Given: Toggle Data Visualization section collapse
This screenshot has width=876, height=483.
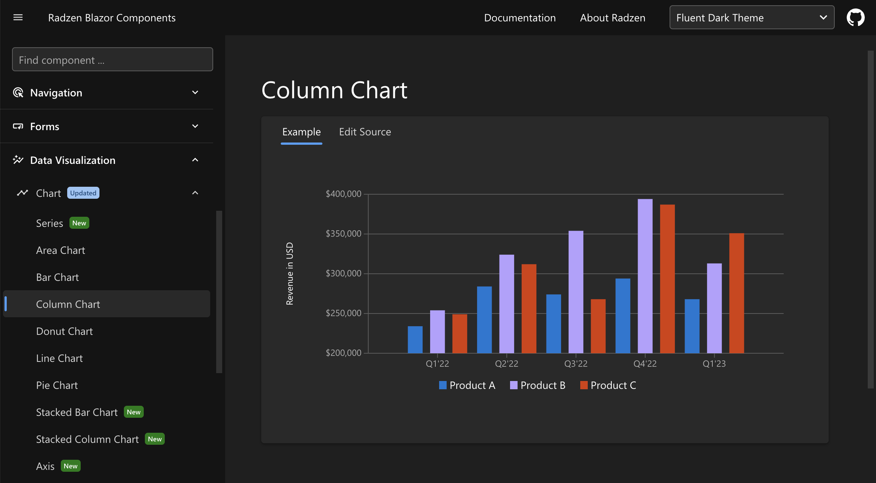Looking at the screenshot, I should point(195,159).
